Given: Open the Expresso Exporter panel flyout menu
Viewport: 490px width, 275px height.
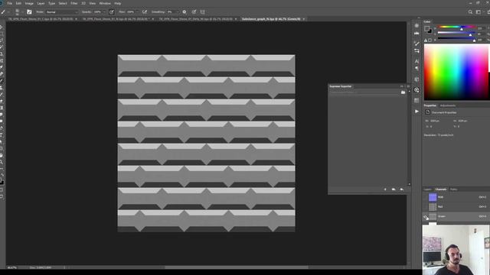Looking at the screenshot, I should (408, 86).
